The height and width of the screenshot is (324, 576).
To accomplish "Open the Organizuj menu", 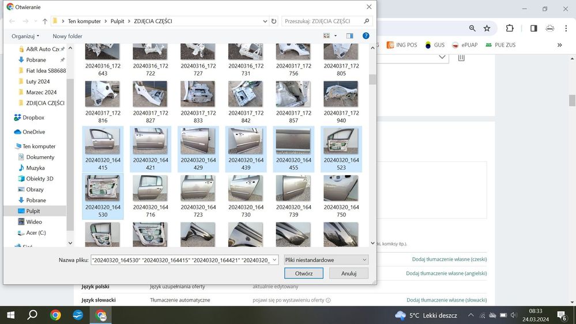I will [x=25, y=36].
